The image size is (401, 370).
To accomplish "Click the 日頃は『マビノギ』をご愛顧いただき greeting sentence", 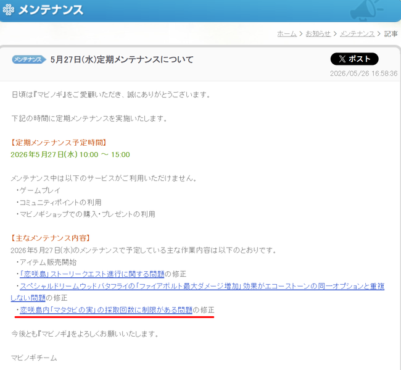I will [x=111, y=95].
